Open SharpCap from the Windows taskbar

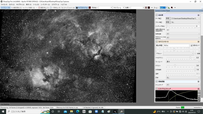tap(121, 111)
